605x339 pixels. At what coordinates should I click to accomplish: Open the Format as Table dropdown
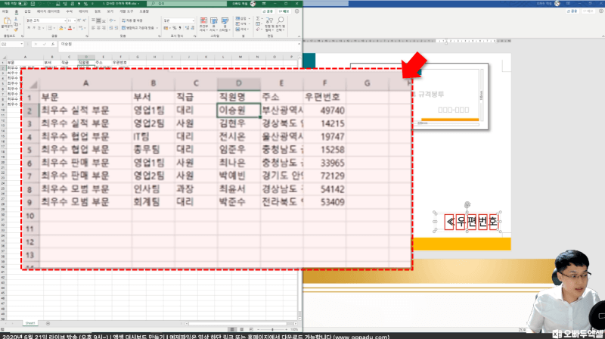[214, 24]
